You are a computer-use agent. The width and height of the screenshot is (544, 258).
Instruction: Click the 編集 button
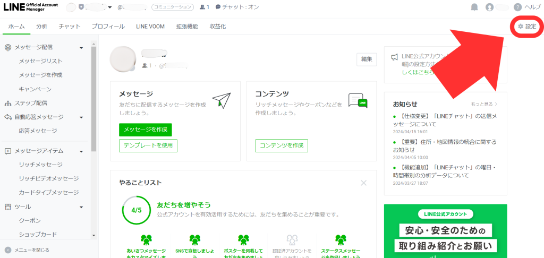(x=367, y=59)
